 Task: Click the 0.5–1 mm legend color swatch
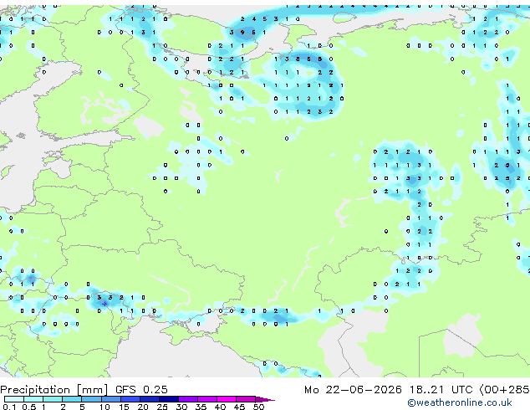click(33, 399)
